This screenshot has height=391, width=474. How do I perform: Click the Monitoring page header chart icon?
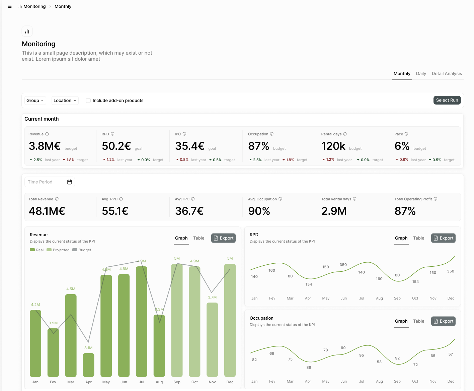tap(27, 31)
